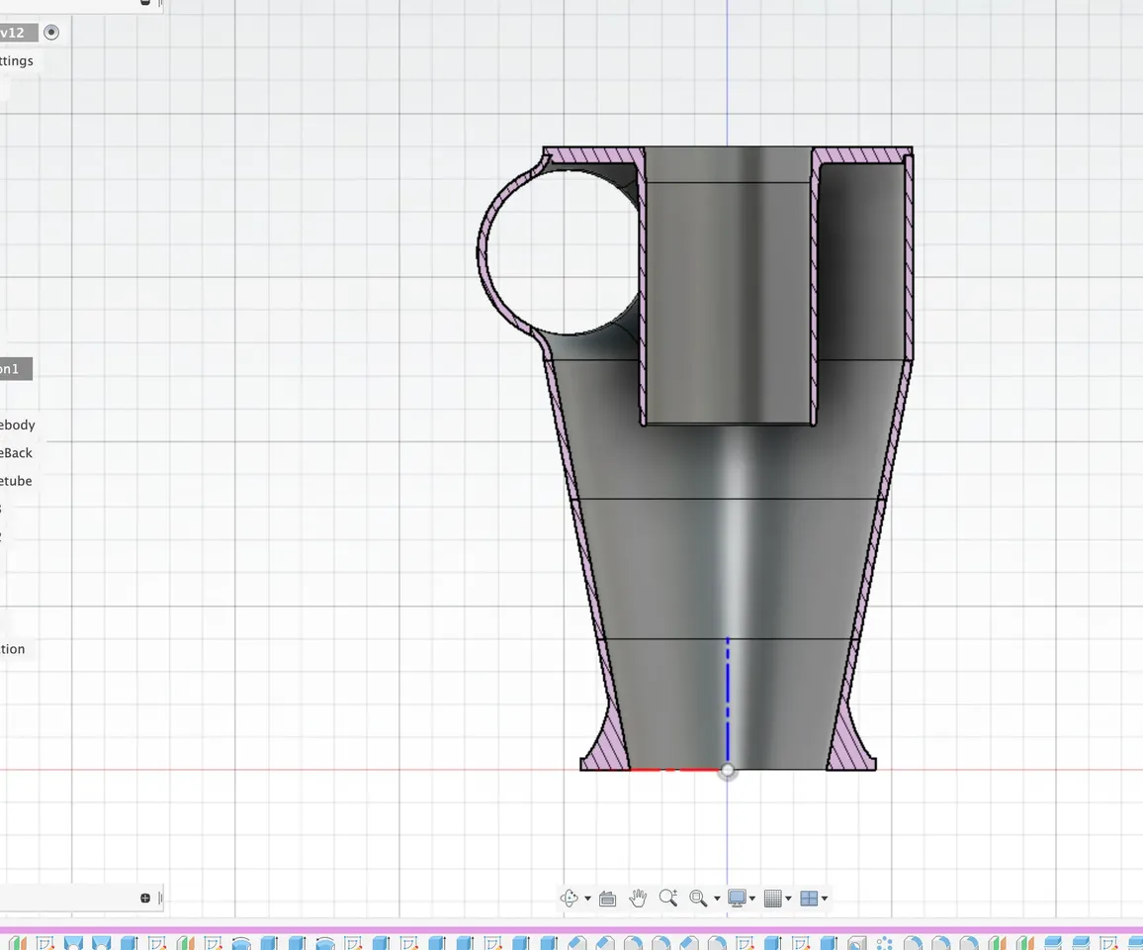The width and height of the screenshot is (1143, 950).
Task: Select the 'ttings' browser entry
Action: tap(17, 60)
